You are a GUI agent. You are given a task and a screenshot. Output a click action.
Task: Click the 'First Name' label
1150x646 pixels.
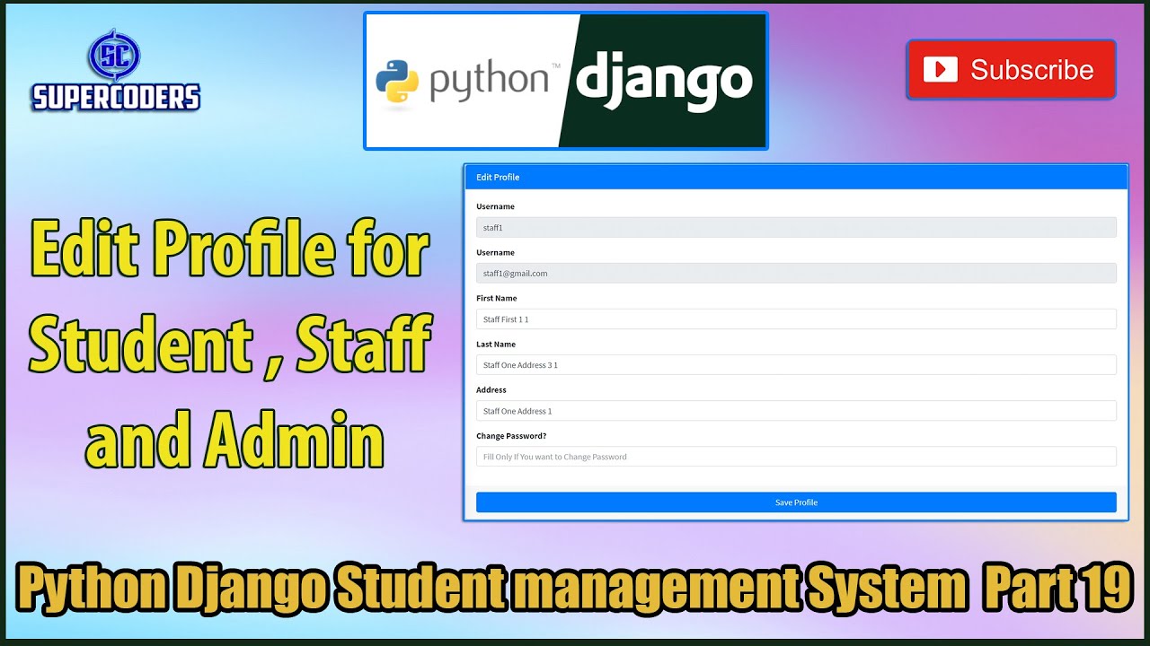(x=497, y=299)
